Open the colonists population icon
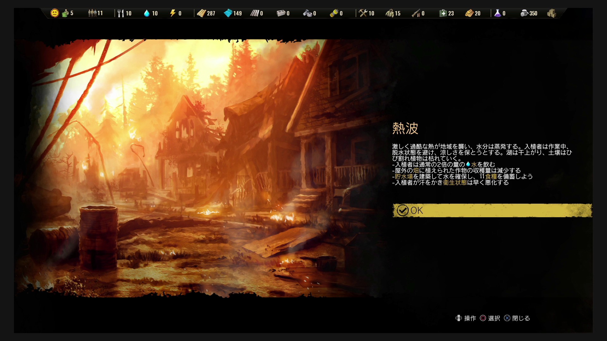 92,13
